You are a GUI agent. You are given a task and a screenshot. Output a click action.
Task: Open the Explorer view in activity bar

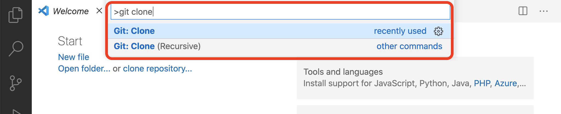click(16, 15)
